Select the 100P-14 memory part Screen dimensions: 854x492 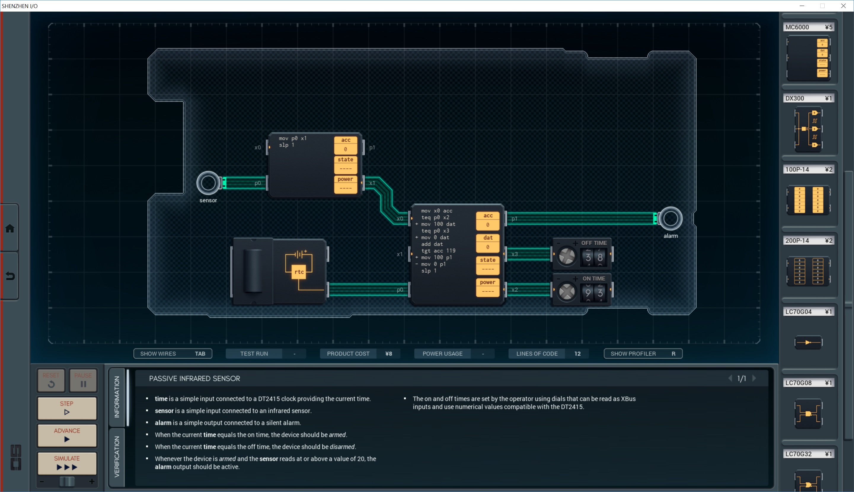tap(808, 200)
